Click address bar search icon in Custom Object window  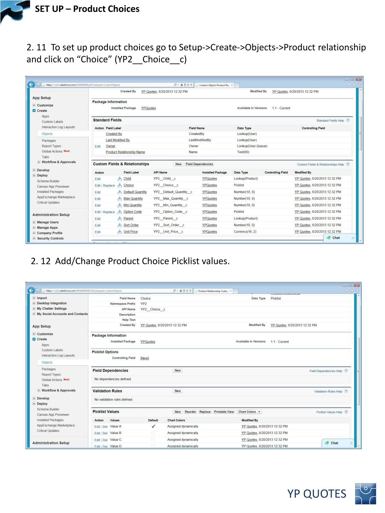point(175,85)
